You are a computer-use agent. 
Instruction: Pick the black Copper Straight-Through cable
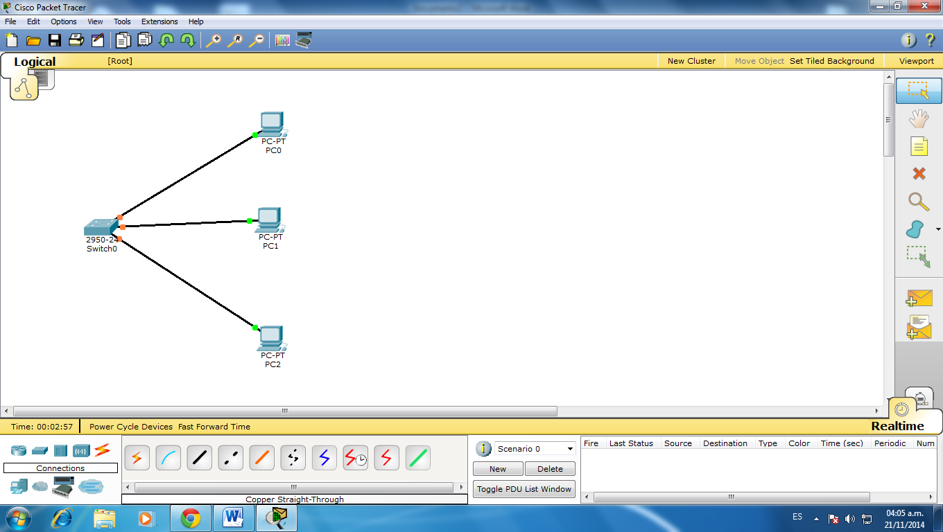pos(200,458)
